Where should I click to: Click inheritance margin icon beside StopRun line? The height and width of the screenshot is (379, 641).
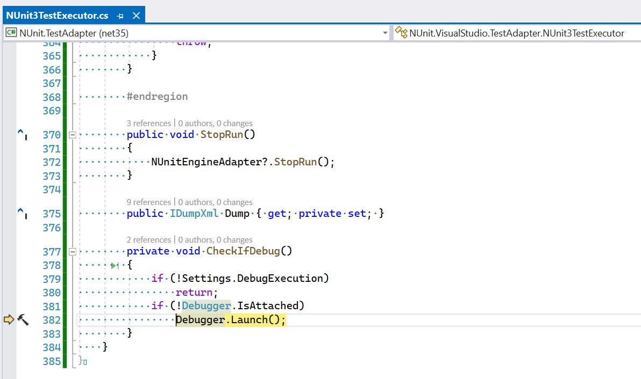(22, 135)
